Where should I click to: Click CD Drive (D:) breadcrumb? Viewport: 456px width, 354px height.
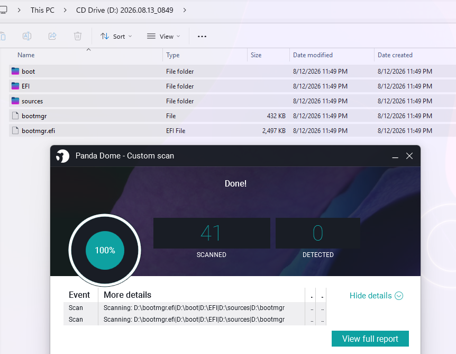tap(124, 10)
